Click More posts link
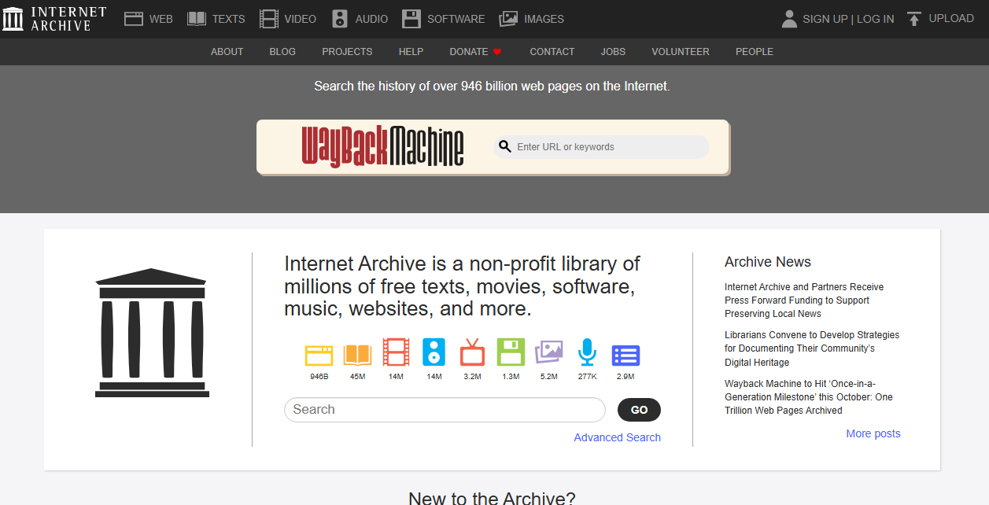The width and height of the screenshot is (989, 505). (x=873, y=433)
